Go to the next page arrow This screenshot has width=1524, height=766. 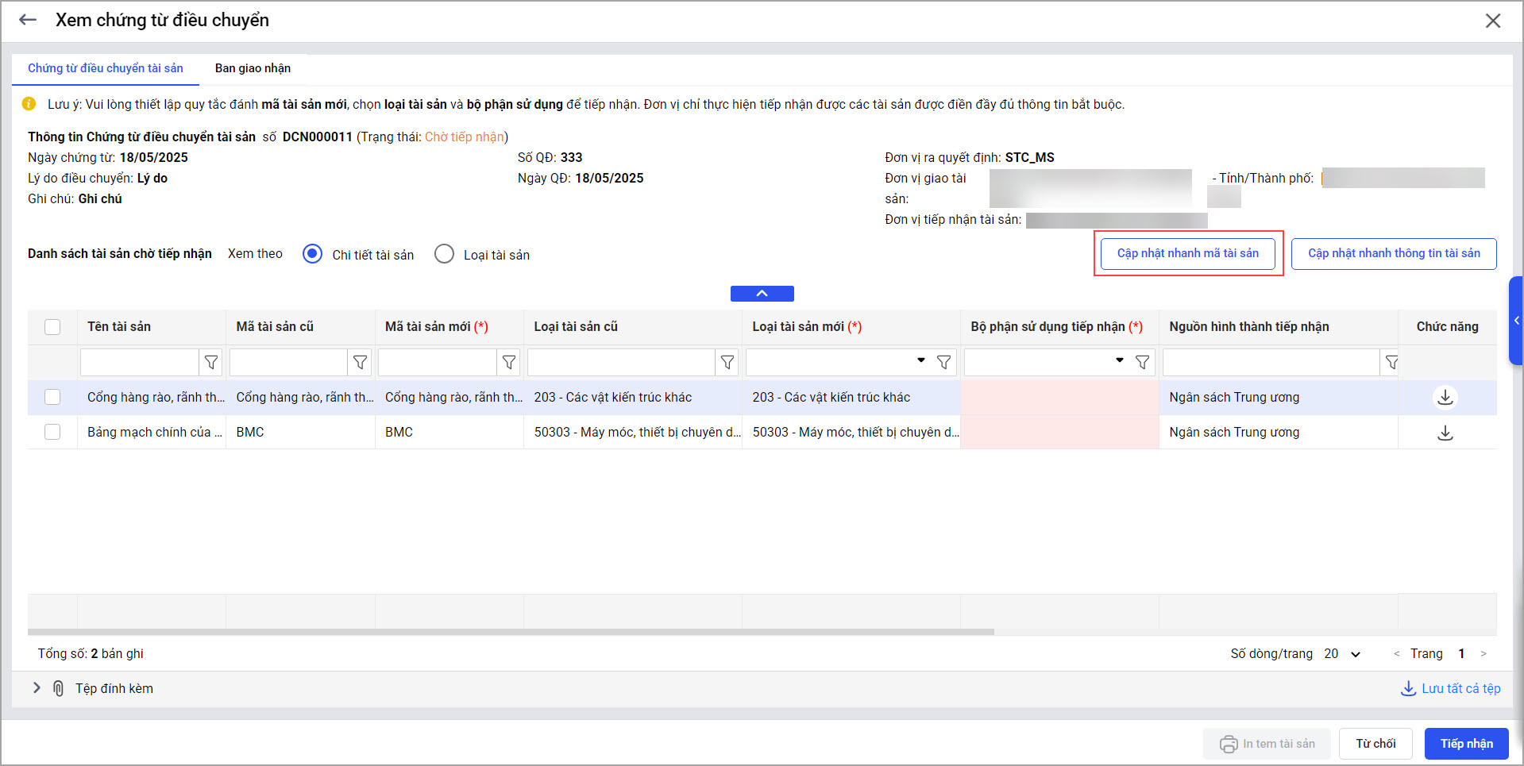1483,654
